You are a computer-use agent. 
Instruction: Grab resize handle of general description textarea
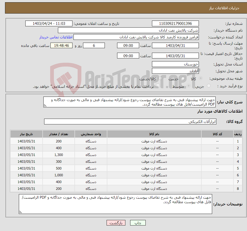(45, 106)
